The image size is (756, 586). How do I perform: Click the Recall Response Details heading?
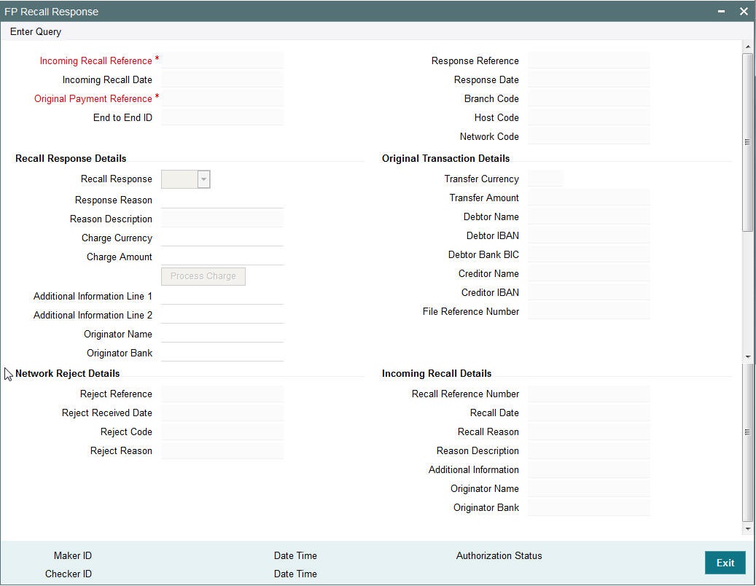71,159
